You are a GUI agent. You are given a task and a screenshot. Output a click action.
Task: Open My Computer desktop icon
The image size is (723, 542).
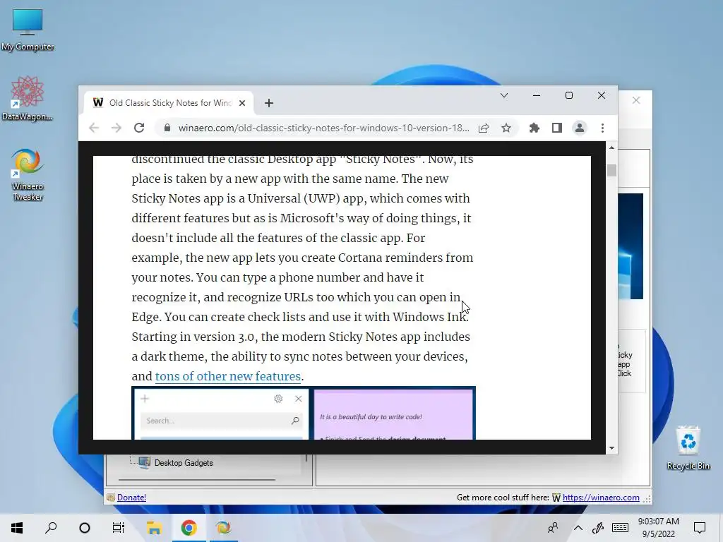28,30
